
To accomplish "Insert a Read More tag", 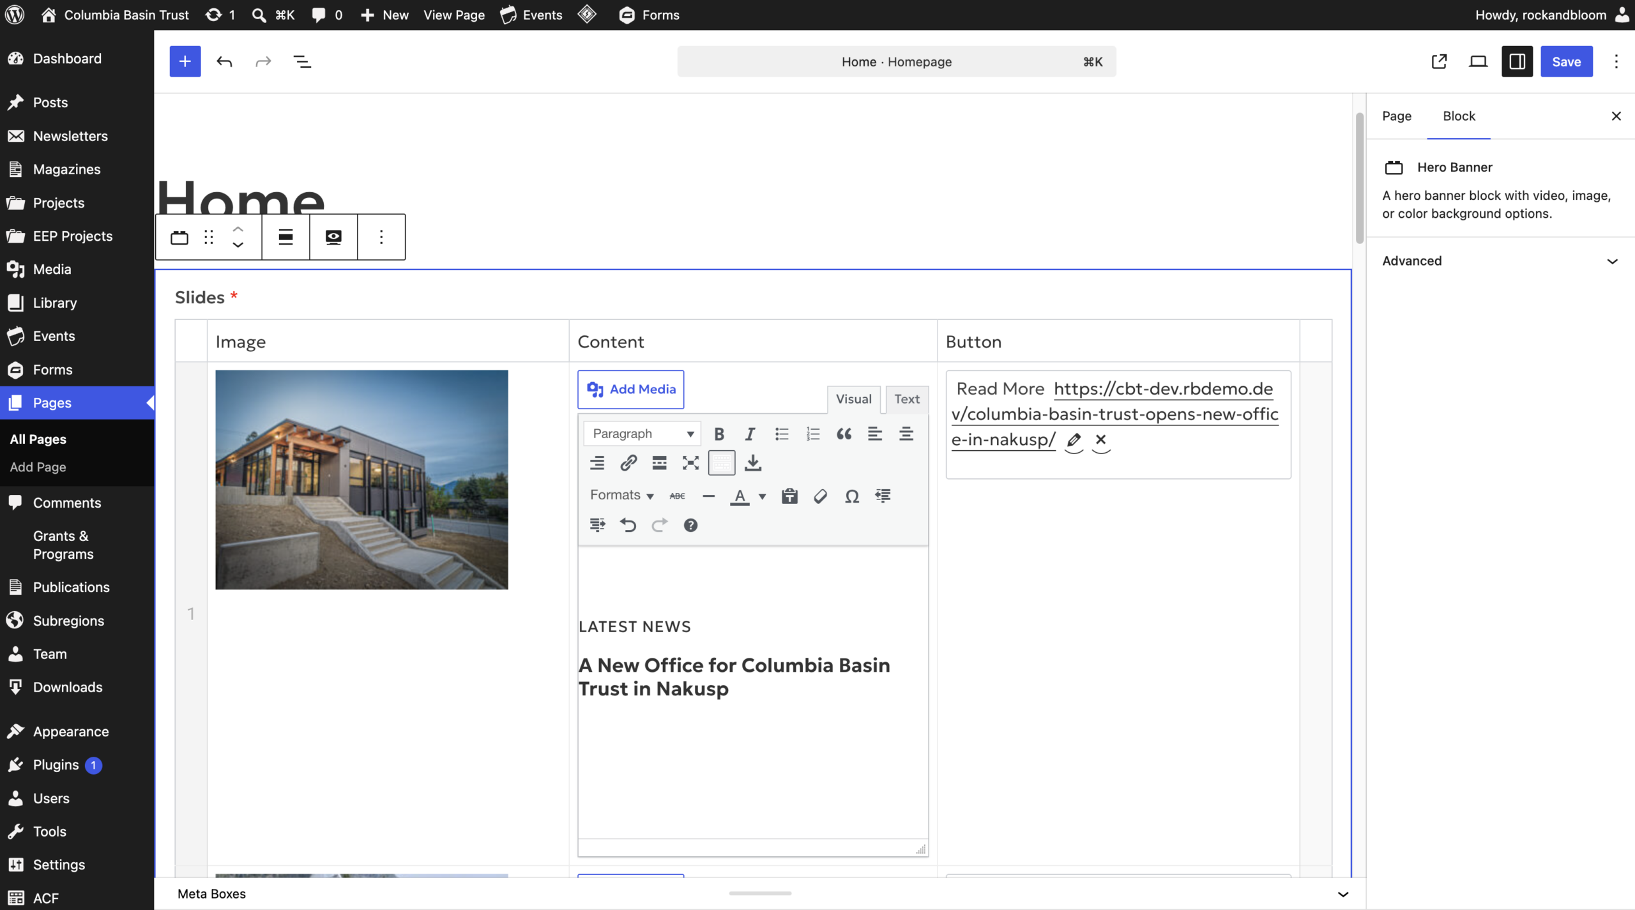I will 660,463.
